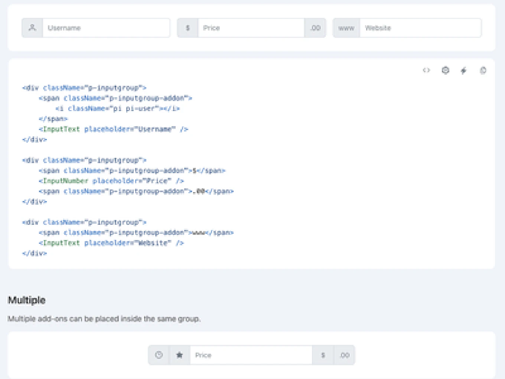Click the pi pi-user code line
The width and height of the screenshot is (505, 379).
coord(118,108)
